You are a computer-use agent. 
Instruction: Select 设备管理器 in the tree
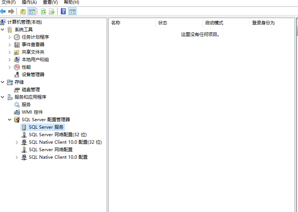coord(33,75)
